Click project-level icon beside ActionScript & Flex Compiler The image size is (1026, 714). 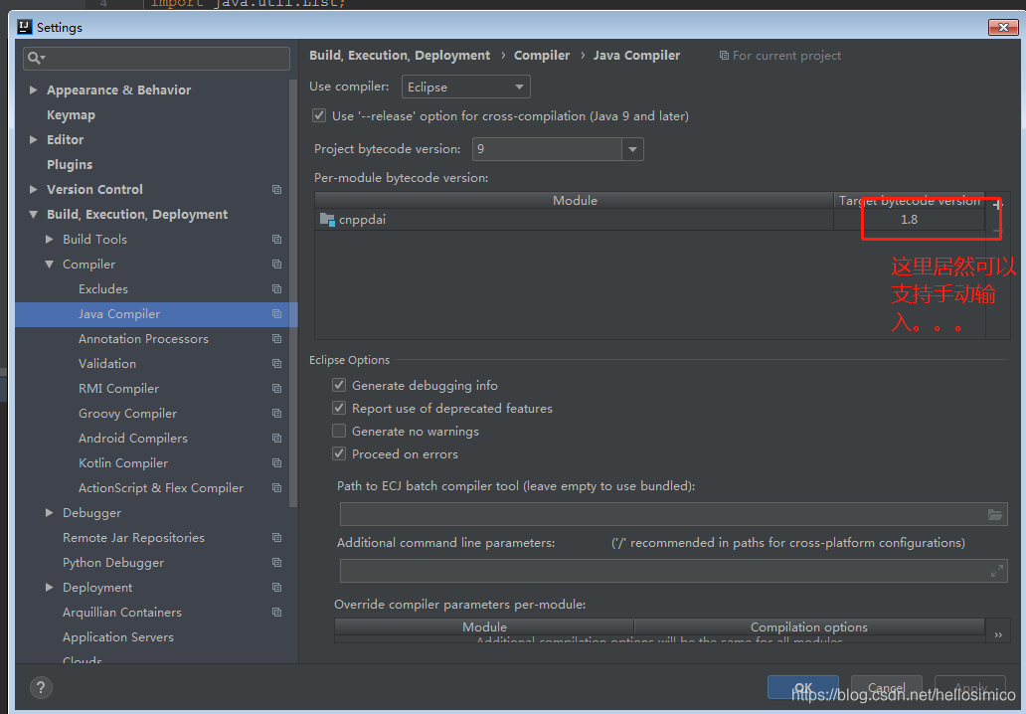tap(276, 488)
